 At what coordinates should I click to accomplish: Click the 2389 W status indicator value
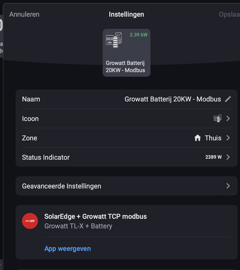tap(213, 157)
